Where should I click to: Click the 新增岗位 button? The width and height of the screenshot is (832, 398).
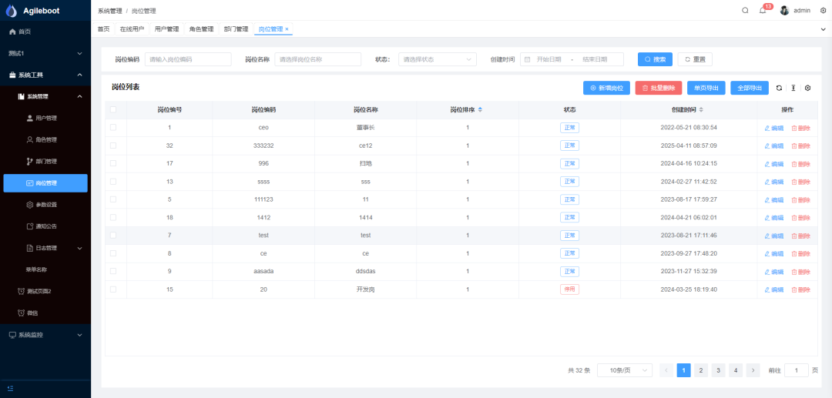(606, 88)
